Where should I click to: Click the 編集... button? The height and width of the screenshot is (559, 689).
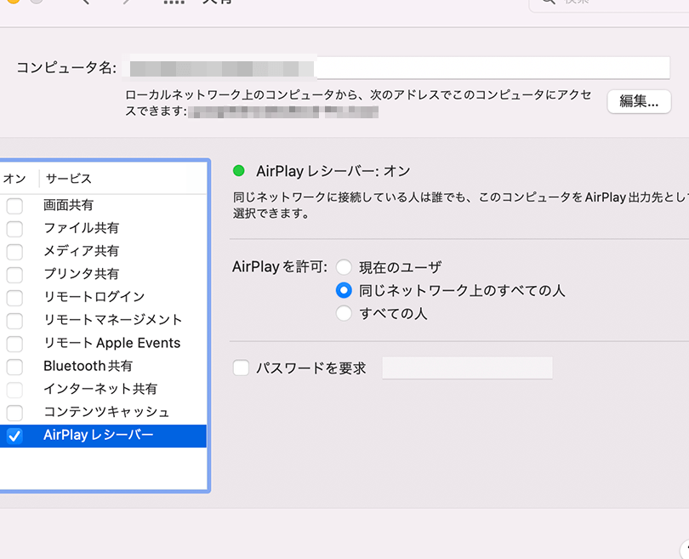tap(639, 101)
